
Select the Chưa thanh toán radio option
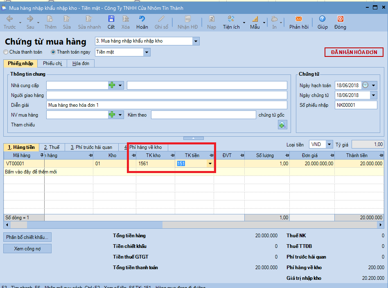point(6,52)
